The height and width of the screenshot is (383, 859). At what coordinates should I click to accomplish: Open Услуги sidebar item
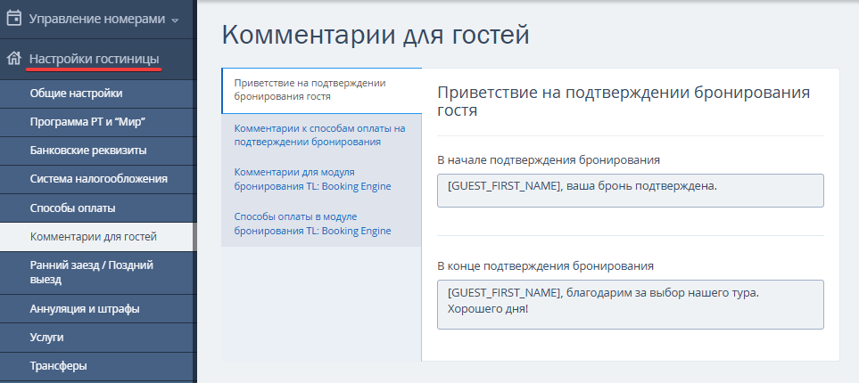pos(98,338)
